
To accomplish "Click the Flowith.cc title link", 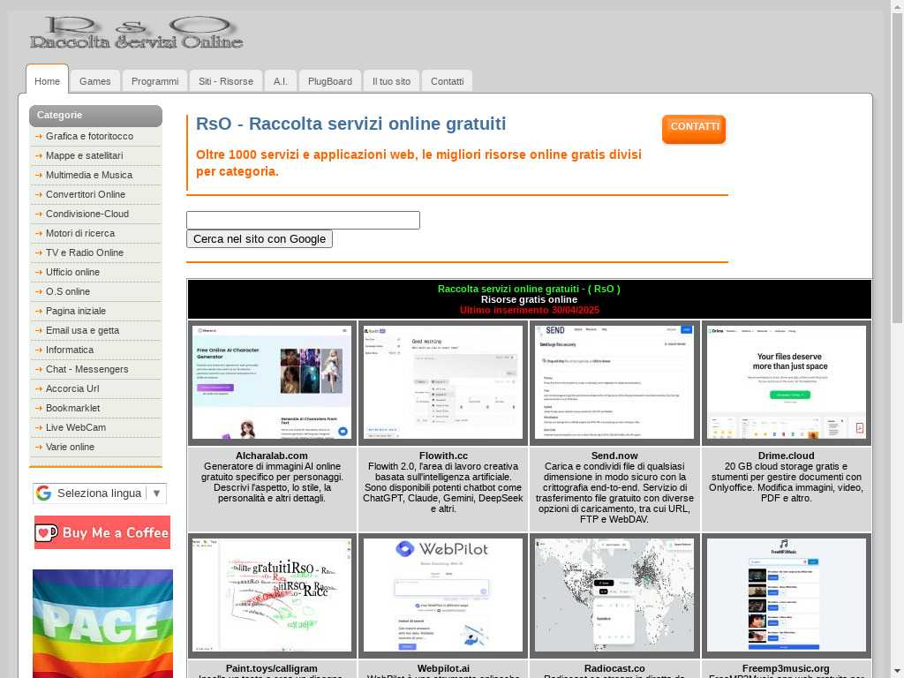I will pos(443,456).
